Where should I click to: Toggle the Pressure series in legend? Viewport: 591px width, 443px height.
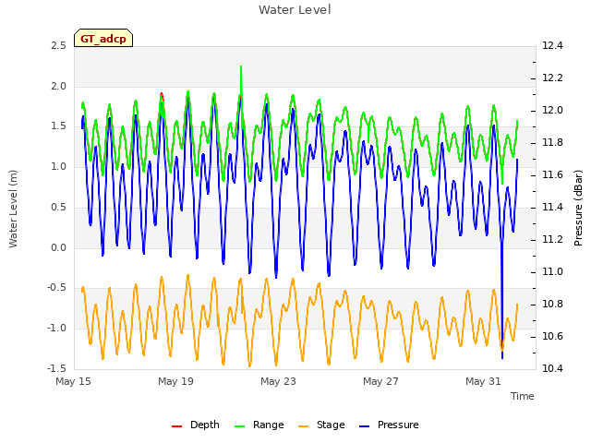[x=389, y=425]
